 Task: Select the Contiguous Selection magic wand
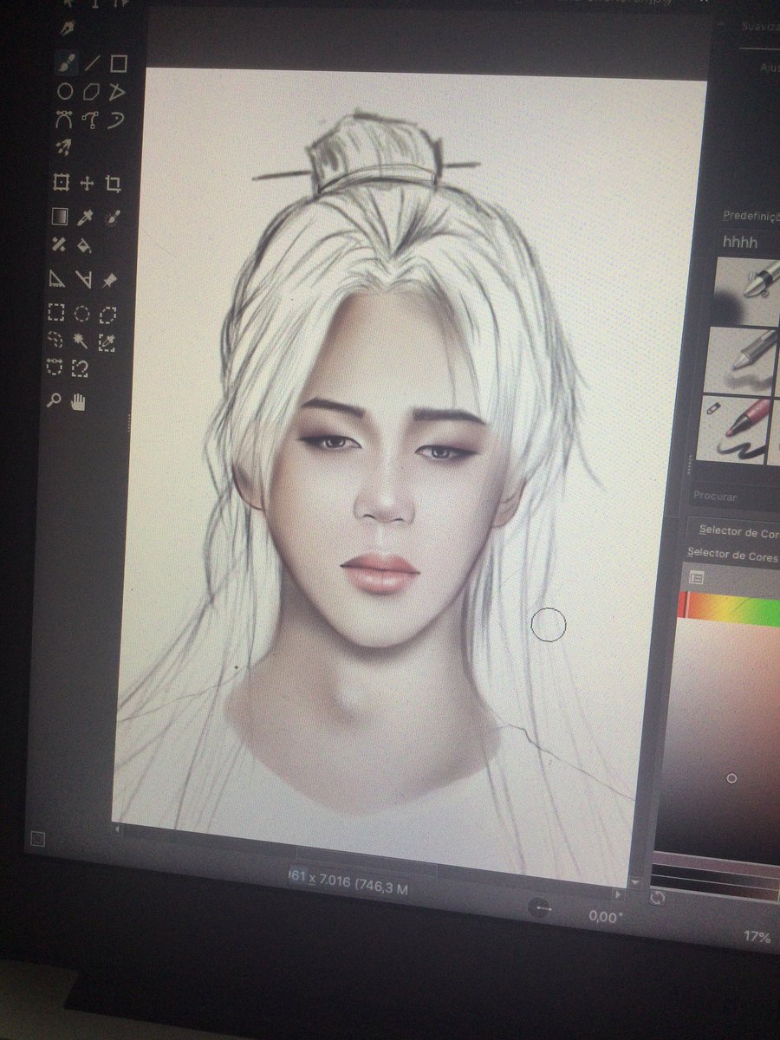point(81,341)
